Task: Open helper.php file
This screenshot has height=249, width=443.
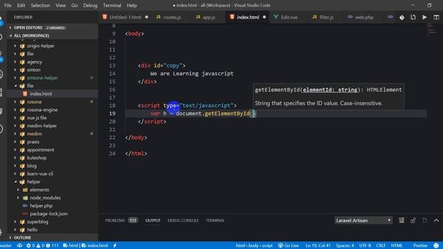Action: [42, 206]
